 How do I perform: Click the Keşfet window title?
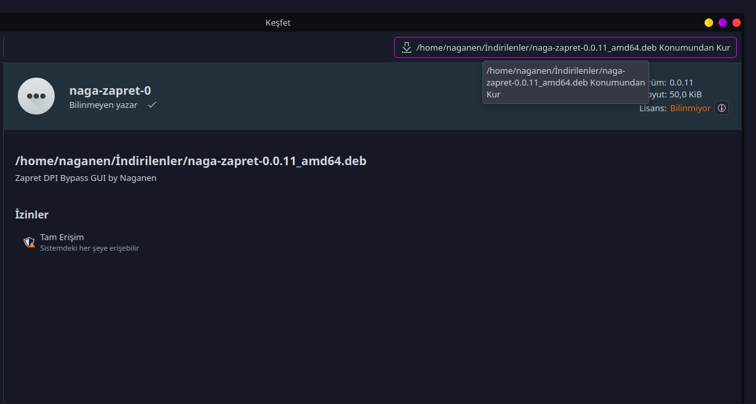click(x=278, y=22)
